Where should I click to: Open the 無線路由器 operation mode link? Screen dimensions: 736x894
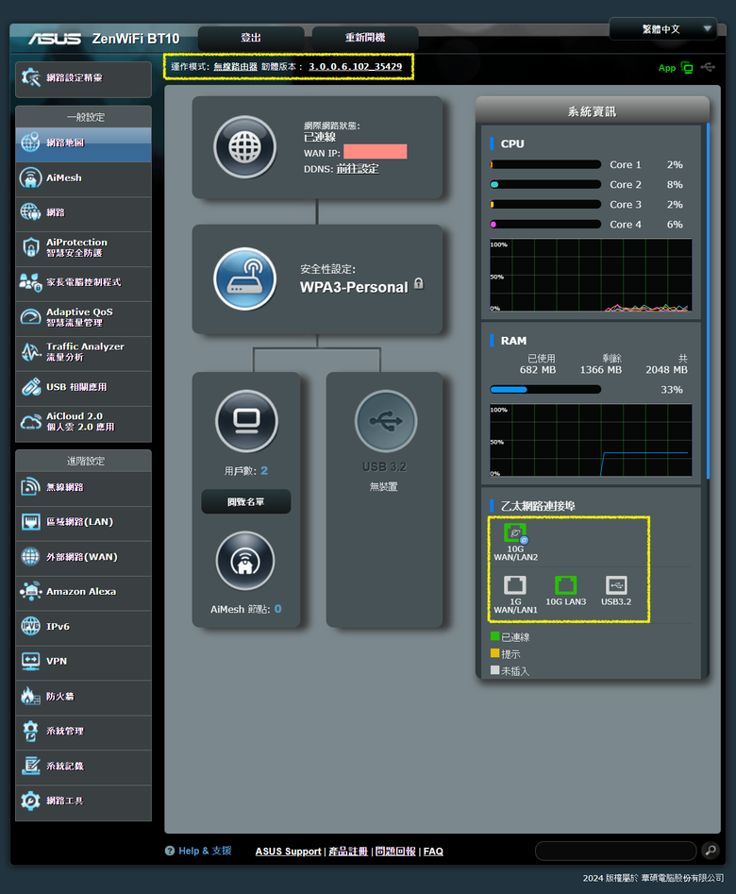coord(236,67)
